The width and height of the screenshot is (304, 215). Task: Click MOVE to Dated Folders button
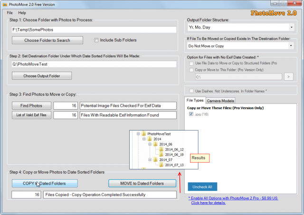[x=142, y=183]
